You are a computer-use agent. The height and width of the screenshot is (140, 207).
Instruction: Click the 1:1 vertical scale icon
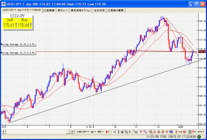176,132
